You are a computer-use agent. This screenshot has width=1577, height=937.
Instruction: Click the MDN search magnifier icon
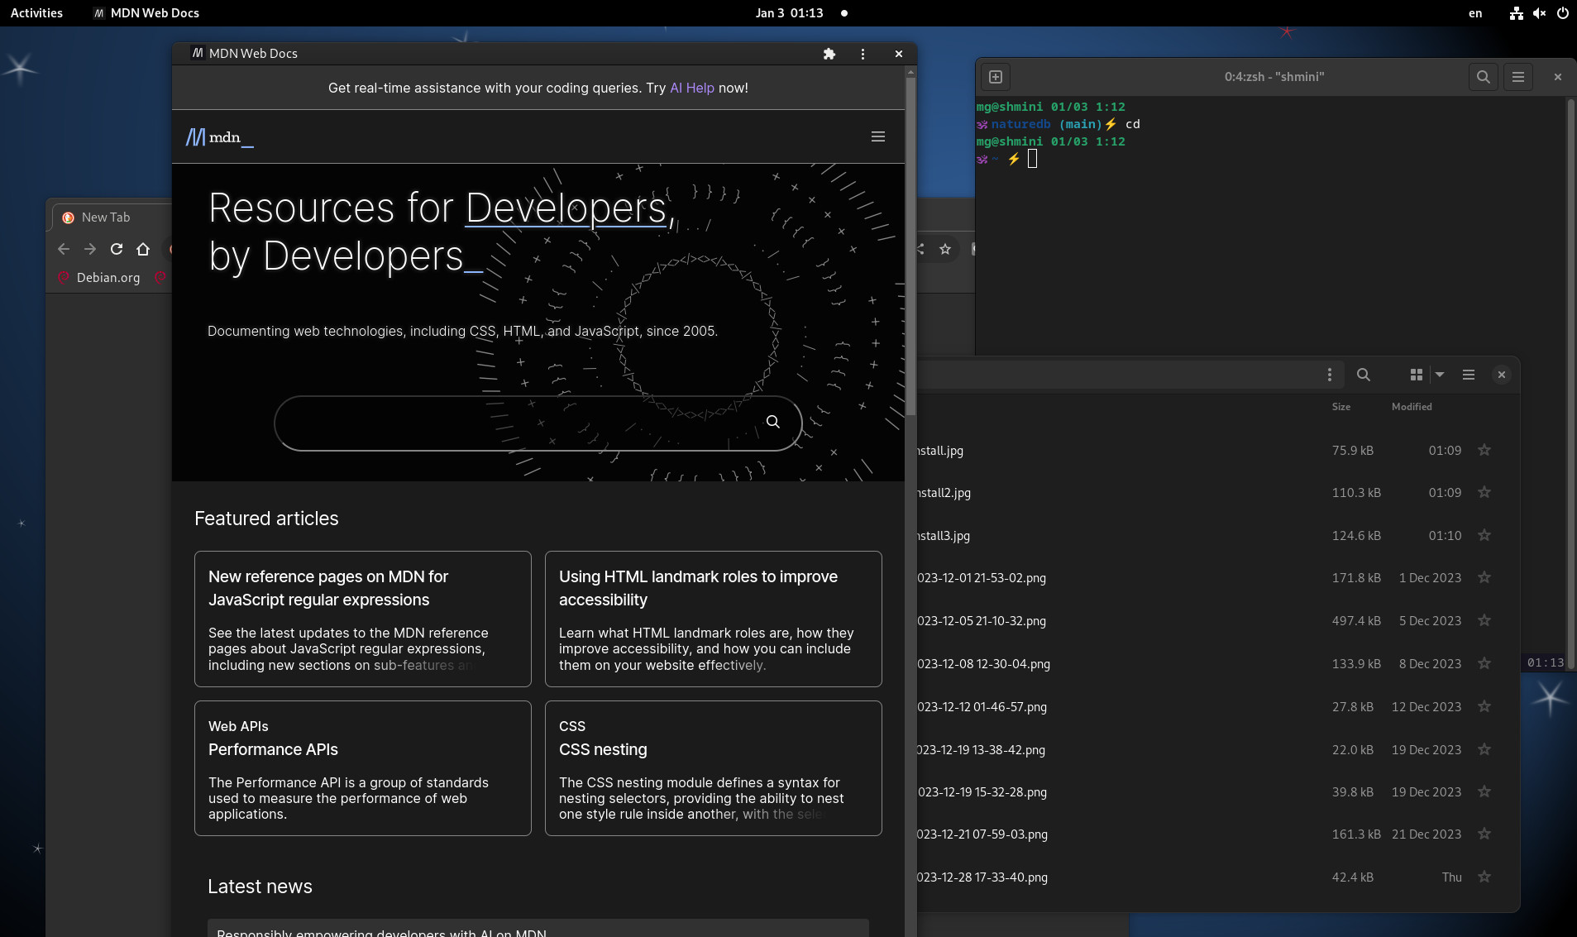(772, 422)
